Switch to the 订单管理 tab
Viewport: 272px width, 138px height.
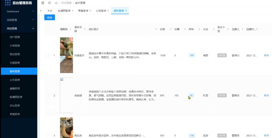pos(101,11)
